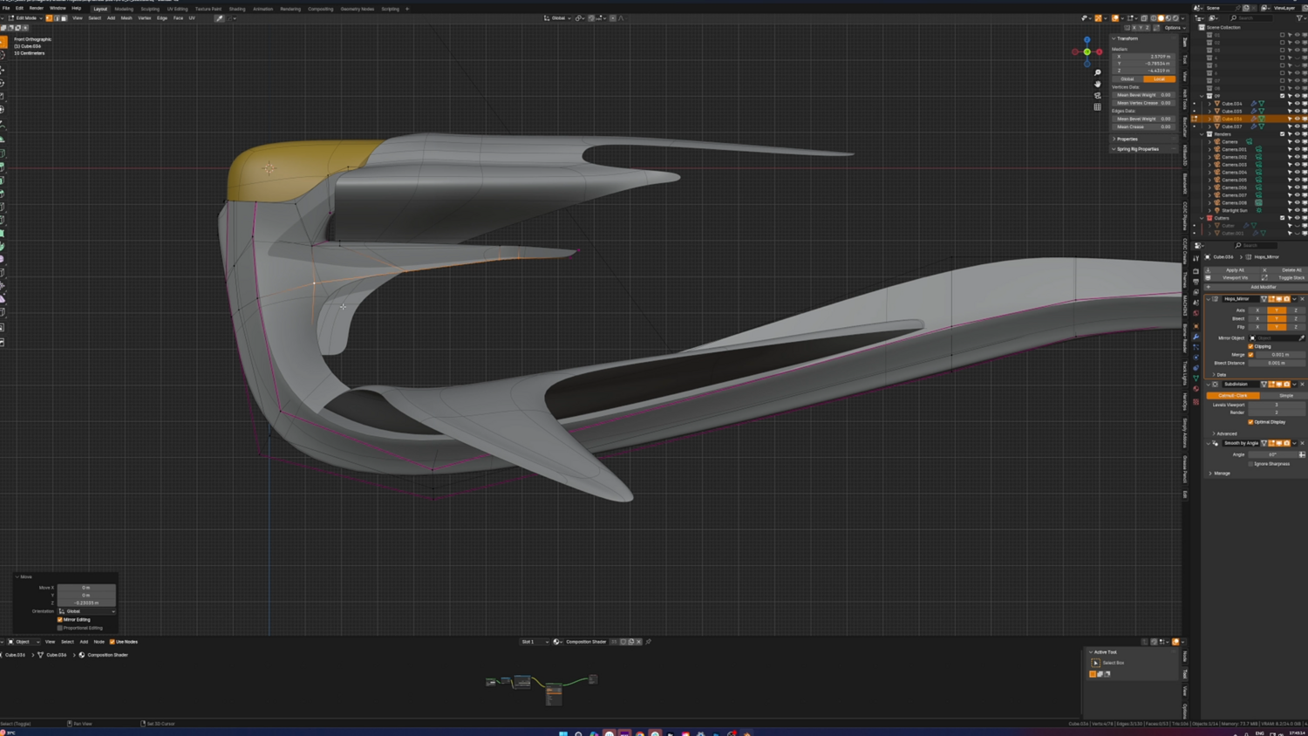Click the Toggle Stack button
Image resolution: width=1308 pixels, height=736 pixels.
coord(1291,278)
